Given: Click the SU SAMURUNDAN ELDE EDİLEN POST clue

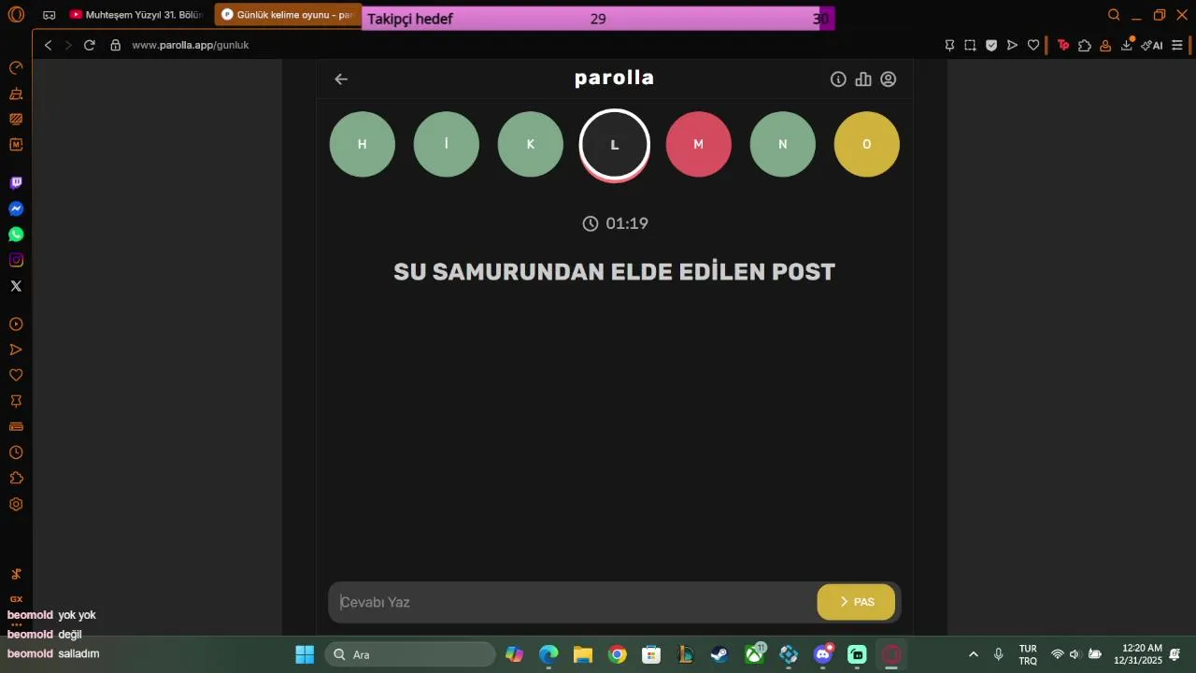Looking at the screenshot, I should pyautogui.click(x=614, y=272).
